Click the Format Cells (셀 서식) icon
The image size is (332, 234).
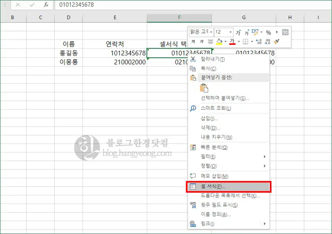click(193, 186)
